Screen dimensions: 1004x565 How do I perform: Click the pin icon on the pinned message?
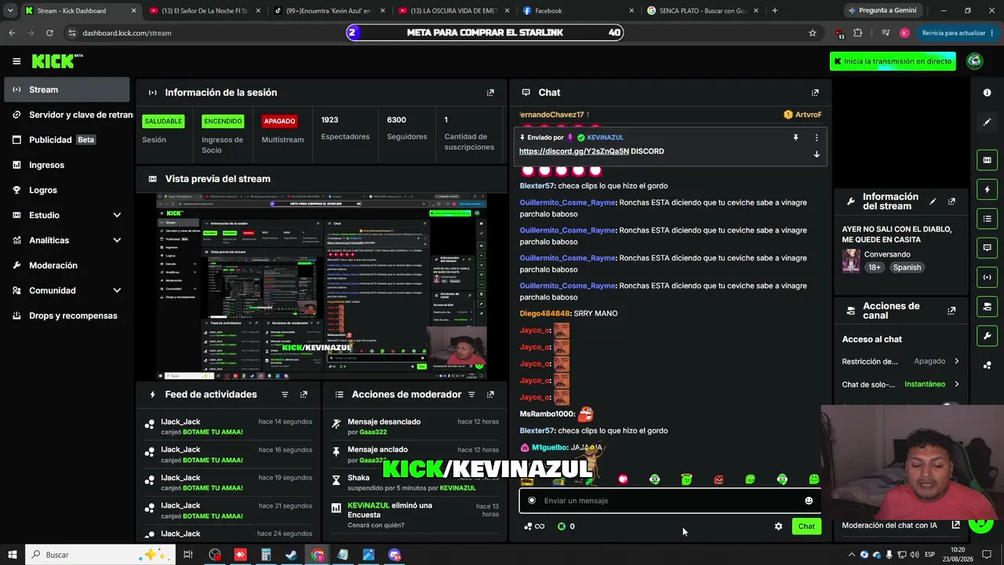795,137
